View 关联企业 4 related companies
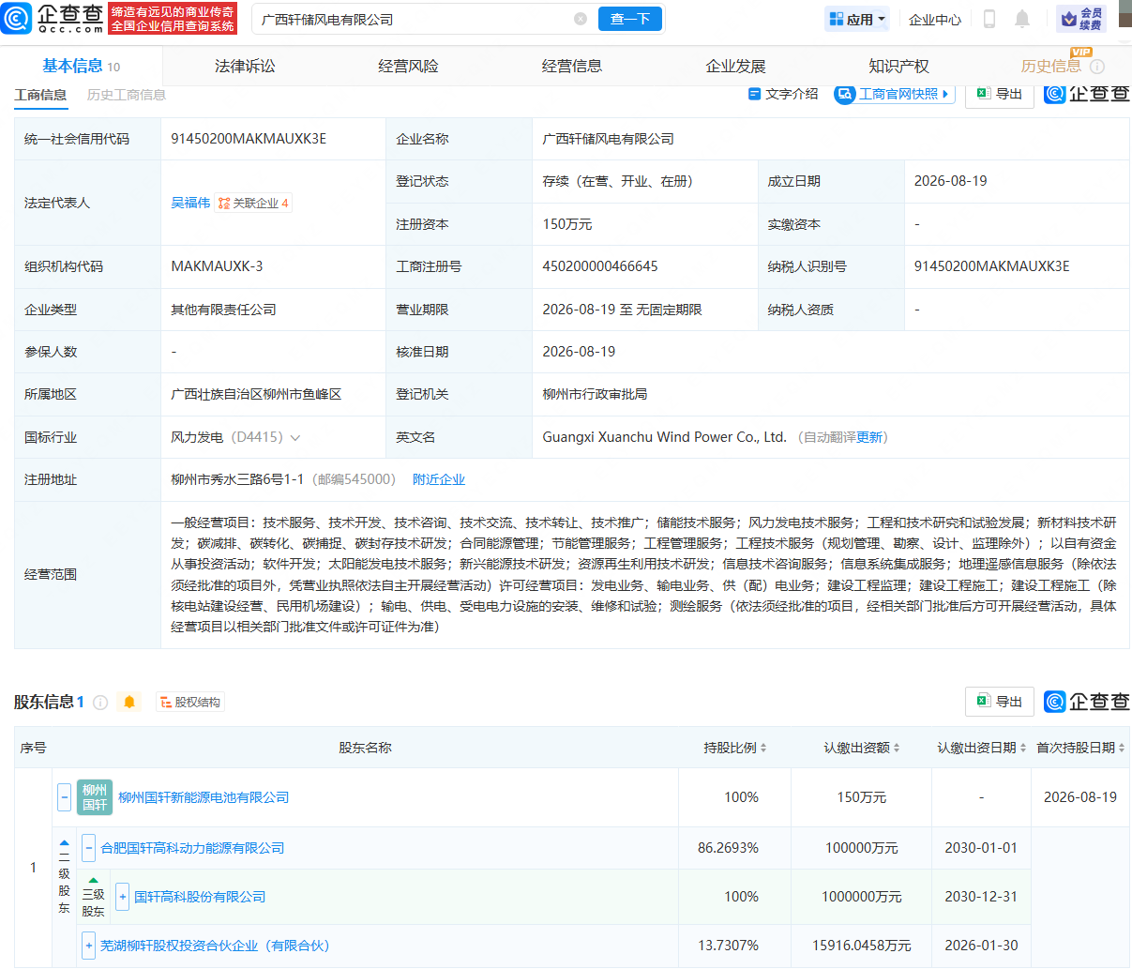Viewport: 1132px width, 969px height. (253, 203)
